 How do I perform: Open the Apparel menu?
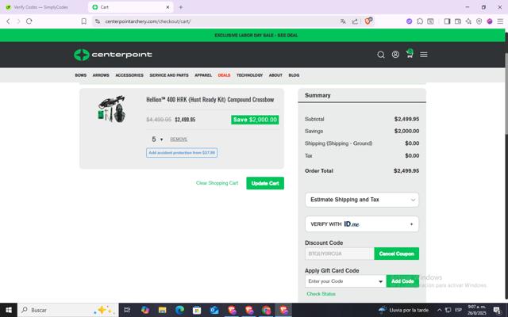click(x=203, y=75)
